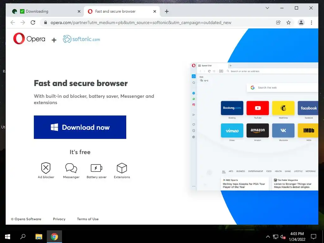The width and height of the screenshot is (324, 243).
Task: Close the Fast and secure browser tab
Action: point(154,12)
